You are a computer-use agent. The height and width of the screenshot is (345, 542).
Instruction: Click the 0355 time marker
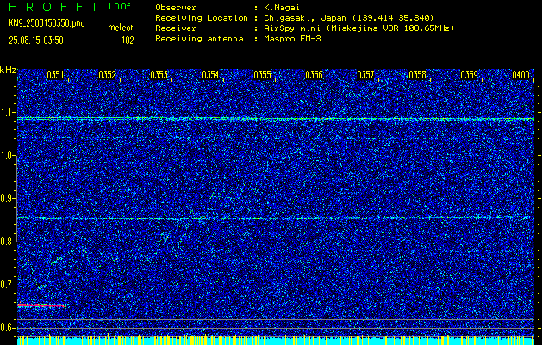point(262,75)
